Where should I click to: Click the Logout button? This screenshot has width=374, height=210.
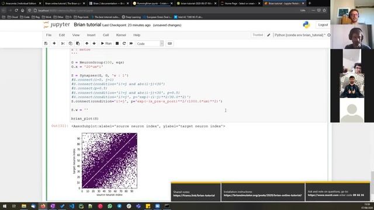323,24
